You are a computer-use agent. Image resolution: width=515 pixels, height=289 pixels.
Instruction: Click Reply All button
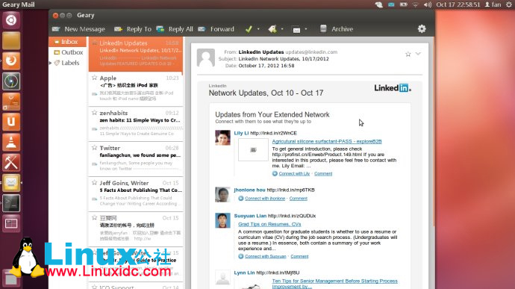pos(175,29)
